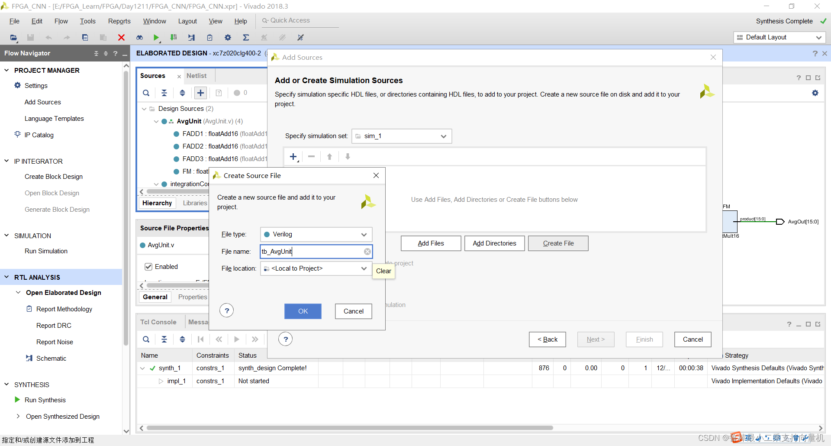Toggle the Enabled checkbox for AvgUnit.v
The width and height of the screenshot is (831, 446).
(x=148, y=267)
